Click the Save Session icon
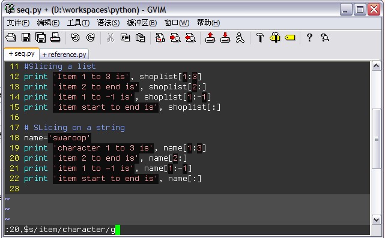This screenshot has width=385, height=238. pyautogui.click(x=225, y=38)
